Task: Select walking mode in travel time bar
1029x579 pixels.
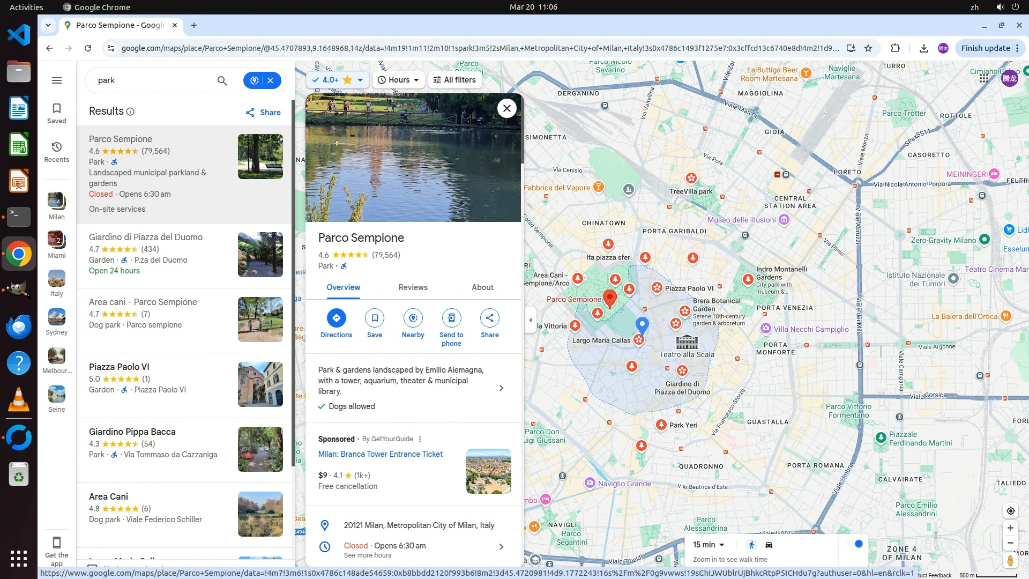Action: coord(751,545)
